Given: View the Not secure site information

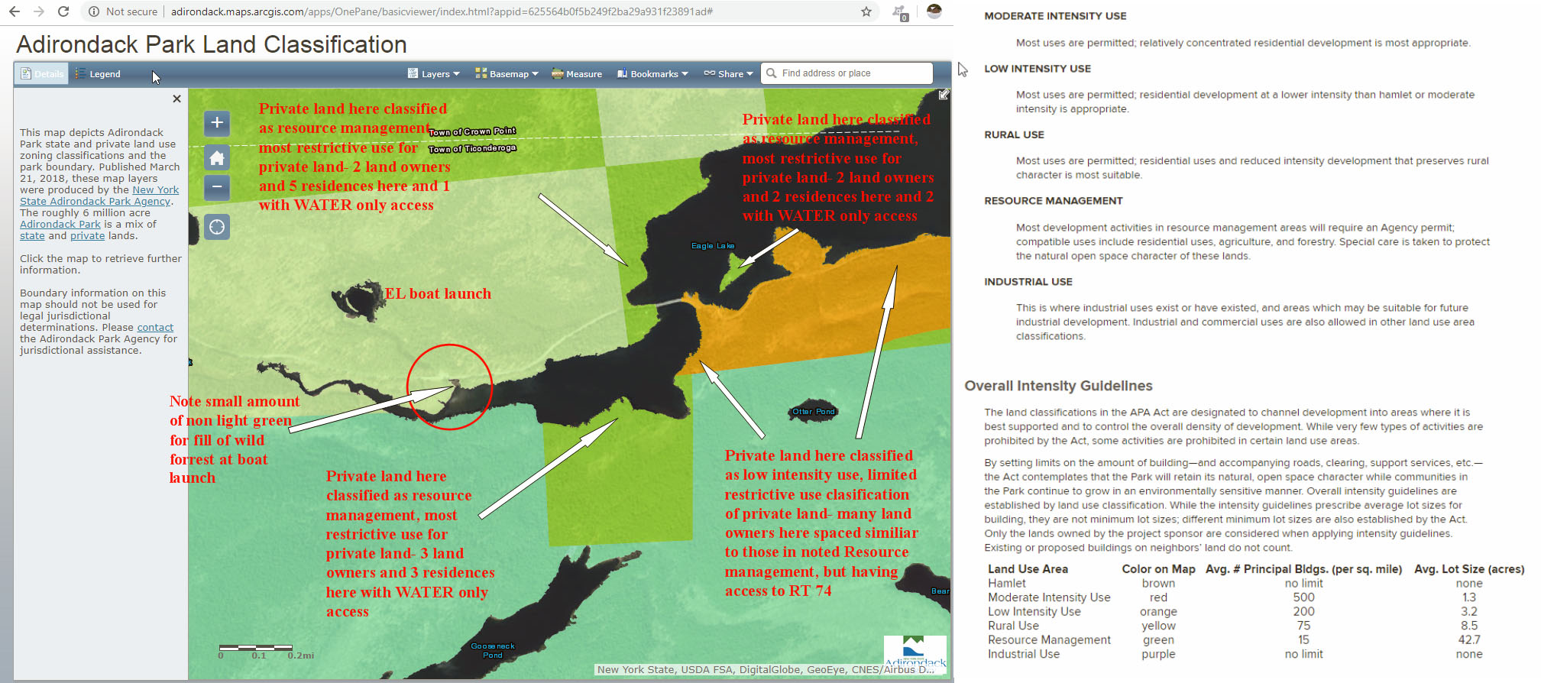Looking at the screenshot, I should pos(123,11).
